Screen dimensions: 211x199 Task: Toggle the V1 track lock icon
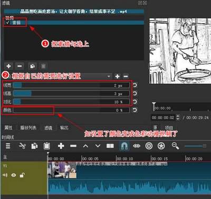click(x=22, y=175)
